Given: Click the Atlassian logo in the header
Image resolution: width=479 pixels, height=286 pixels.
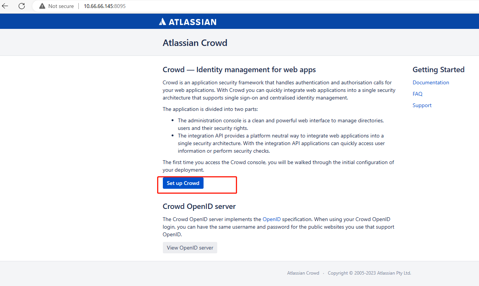Looking at the screenshot, I should click(x=187, y=21).
